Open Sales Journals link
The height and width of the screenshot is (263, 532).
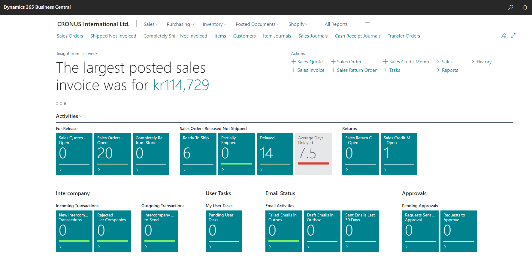pos(313,36)
